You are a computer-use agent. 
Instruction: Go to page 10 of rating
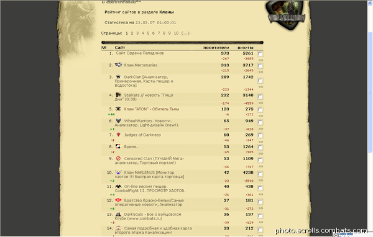click(176, 34)
